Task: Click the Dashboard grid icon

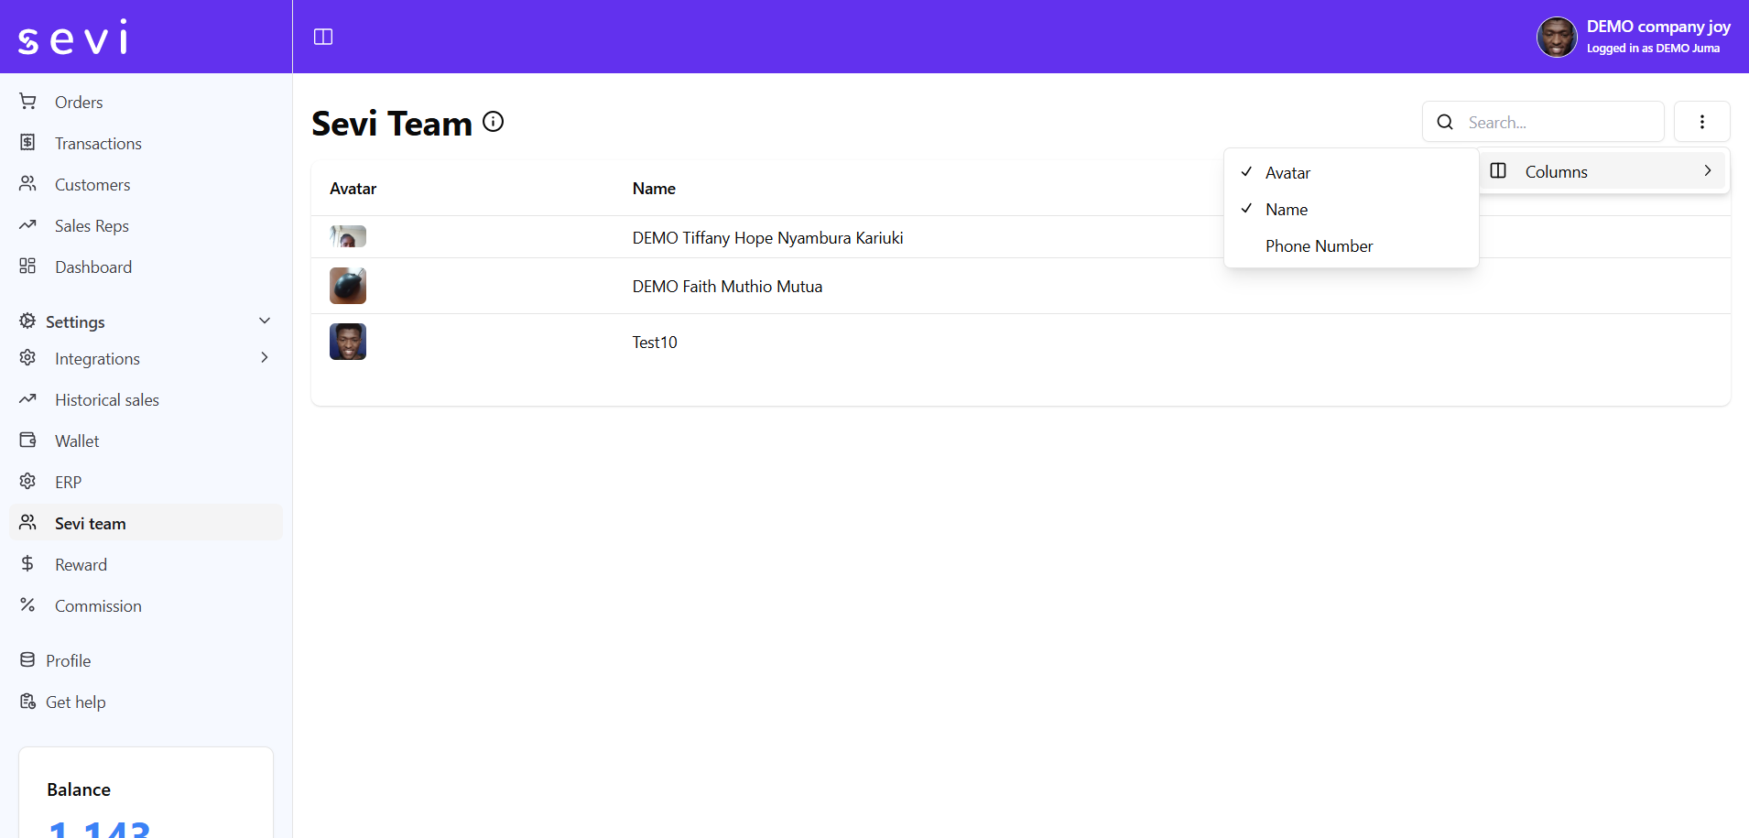Action: pos(28,267)
